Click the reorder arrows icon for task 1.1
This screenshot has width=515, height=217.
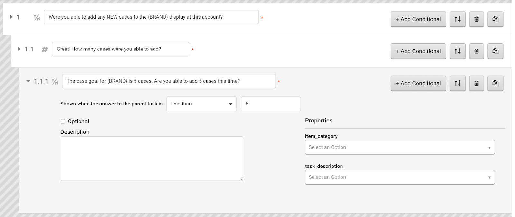coord(457,51)
